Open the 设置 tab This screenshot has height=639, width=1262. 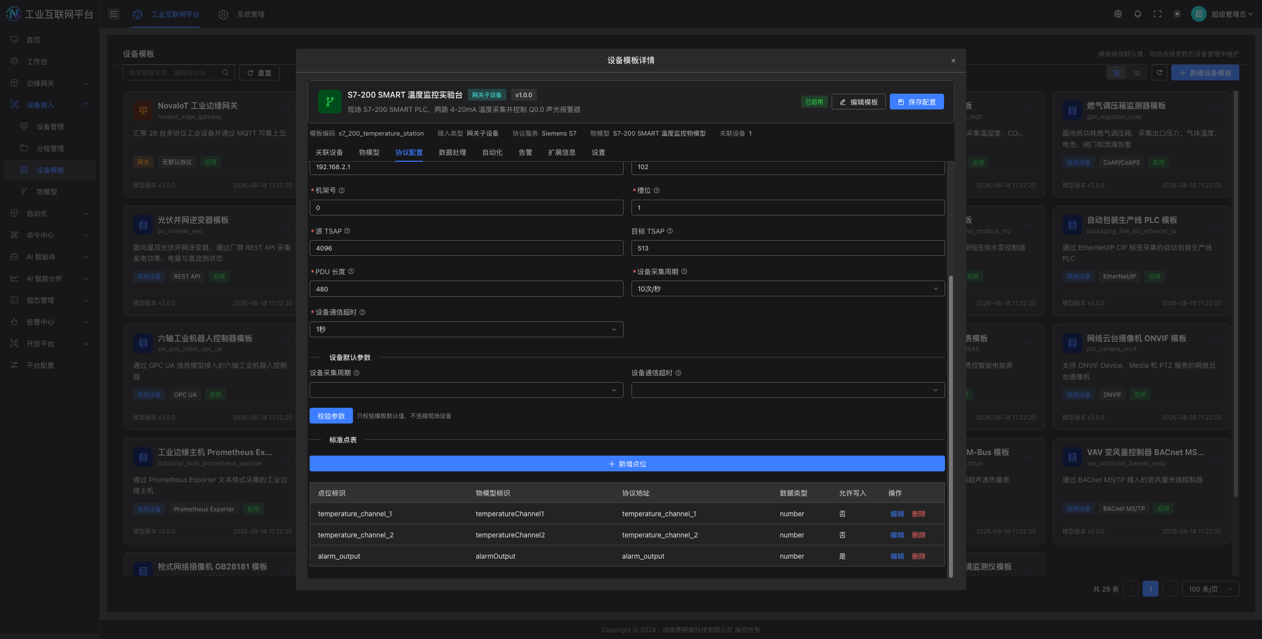[598, 152]
